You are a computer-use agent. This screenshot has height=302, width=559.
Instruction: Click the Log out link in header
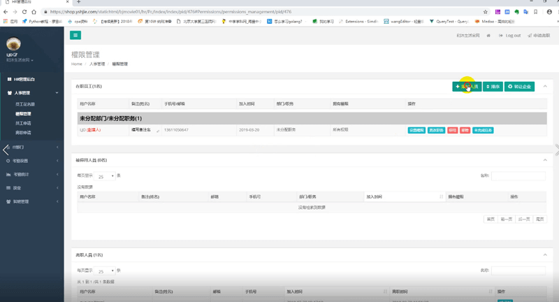510,35
